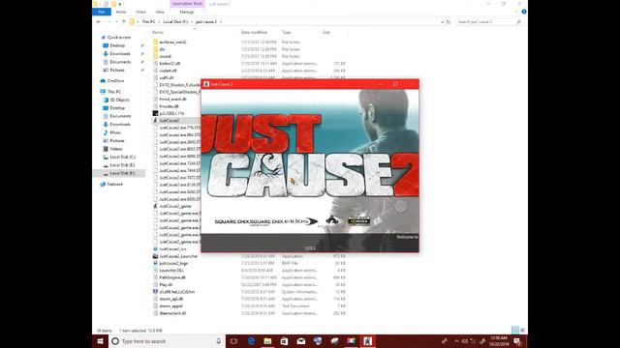Screen dimensions: 620x348
Task: Open the Manage ribbon tab
Action: (187, 12)
